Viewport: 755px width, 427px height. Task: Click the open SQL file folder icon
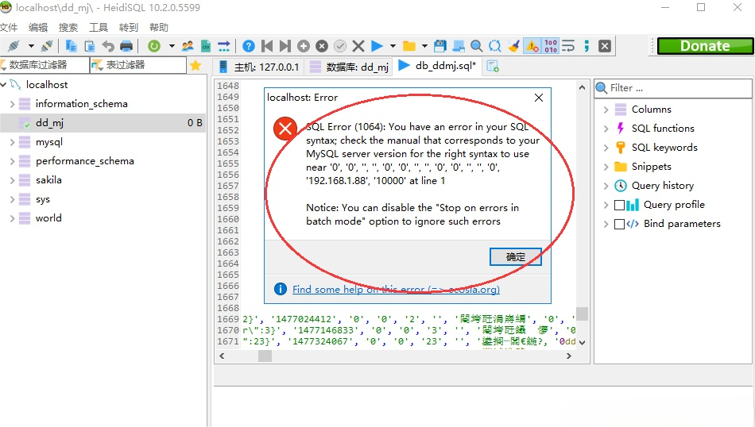[409, 46]
